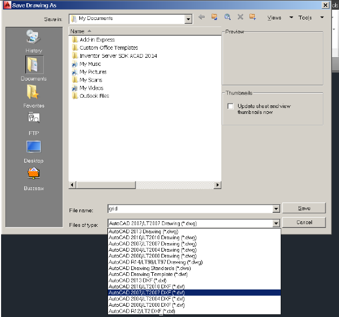This screenshot has width=339, height=317.
Task: Choose highlighted AutoCAD 2007/LT2007 DXF option
Action: (194, 293)
